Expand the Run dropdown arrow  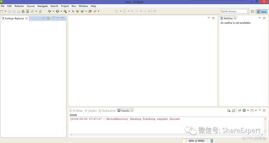(x=61, y=11)
